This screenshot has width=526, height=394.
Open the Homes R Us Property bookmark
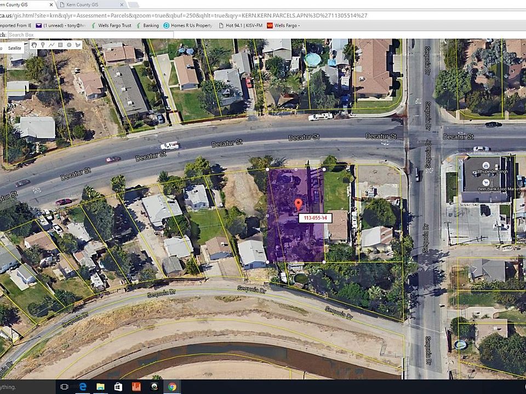pos(188,26)
